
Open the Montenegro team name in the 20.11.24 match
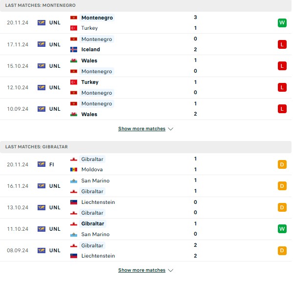pos(97,18)
